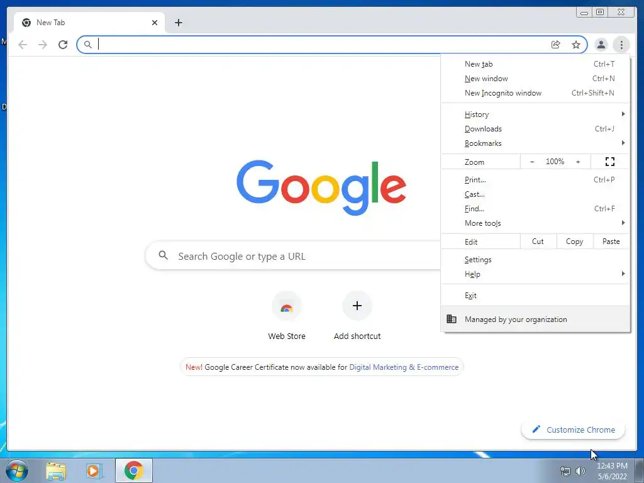Close the New Tab tab
644x483 pixels.
(x=155, y=23)
